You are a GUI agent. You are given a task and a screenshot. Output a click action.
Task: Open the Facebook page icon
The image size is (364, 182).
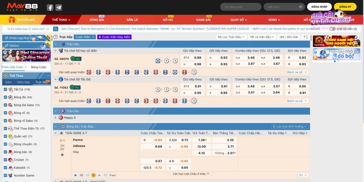50,8
